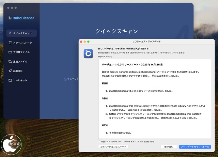Image resolution: width=218 pixels, height=157 pixels.
Task: Click the ツールキット toolbox icon
Action: click(10, 80)
